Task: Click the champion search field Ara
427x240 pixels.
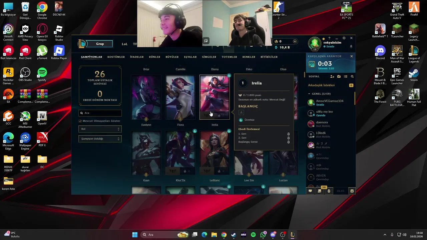Action: 100,113
